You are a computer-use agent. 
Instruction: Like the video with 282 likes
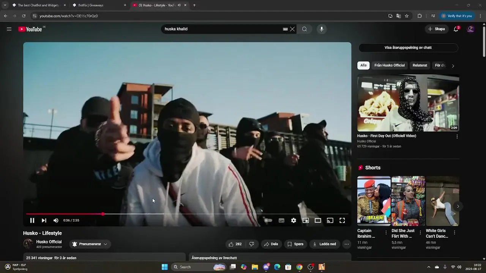click(235, 244)
